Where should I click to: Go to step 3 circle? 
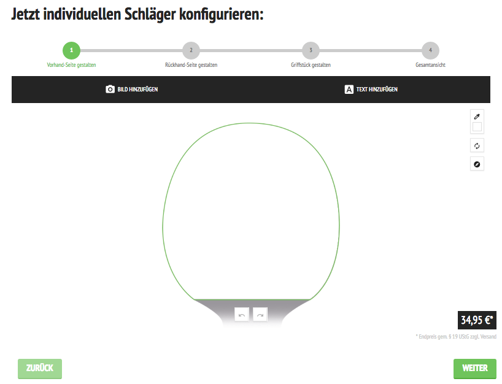pos(311,50)
